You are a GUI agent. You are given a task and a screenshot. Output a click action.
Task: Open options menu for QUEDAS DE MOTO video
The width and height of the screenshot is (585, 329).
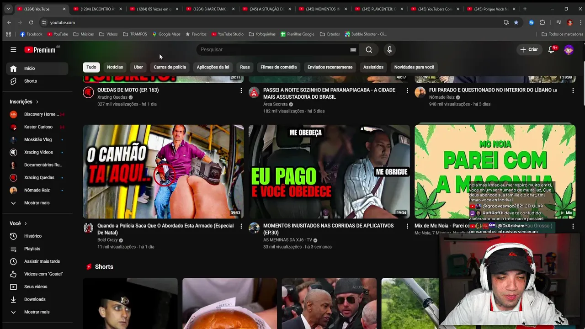point(241,90)
